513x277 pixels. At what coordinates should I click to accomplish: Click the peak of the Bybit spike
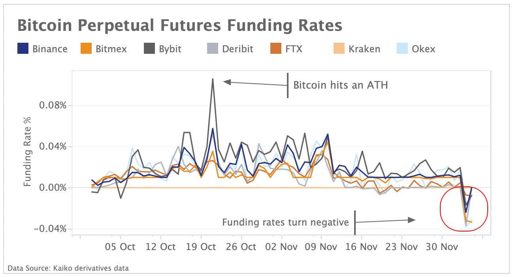point(213,79)
